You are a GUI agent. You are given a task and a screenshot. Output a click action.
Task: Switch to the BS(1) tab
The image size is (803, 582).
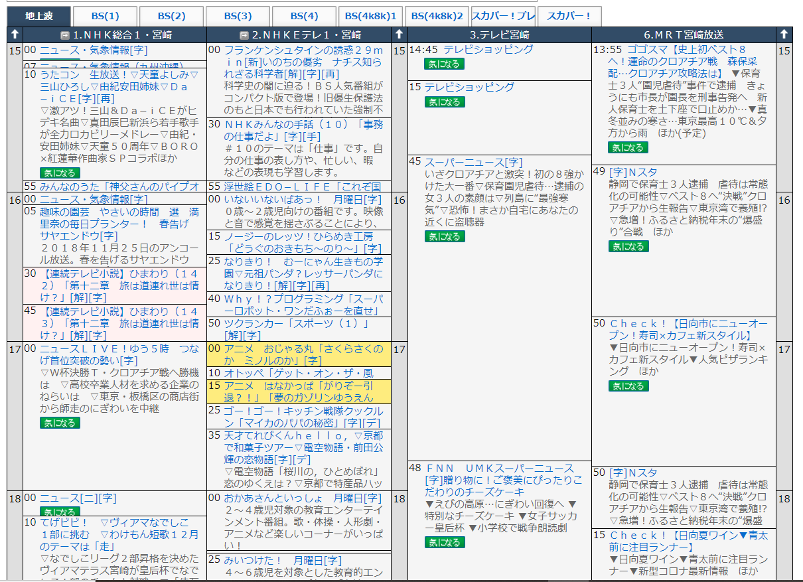105,16
